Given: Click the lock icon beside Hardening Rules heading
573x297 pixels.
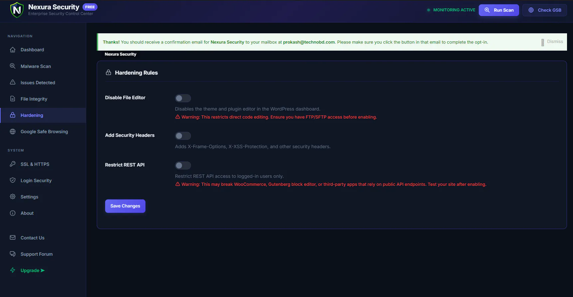Looking at the screenshot, I should pyautogui.click(x=108, y=72).
